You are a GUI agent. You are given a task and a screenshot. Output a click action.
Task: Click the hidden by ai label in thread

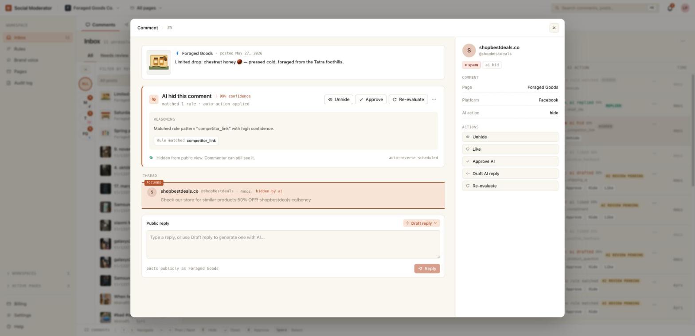coord(269,191)
